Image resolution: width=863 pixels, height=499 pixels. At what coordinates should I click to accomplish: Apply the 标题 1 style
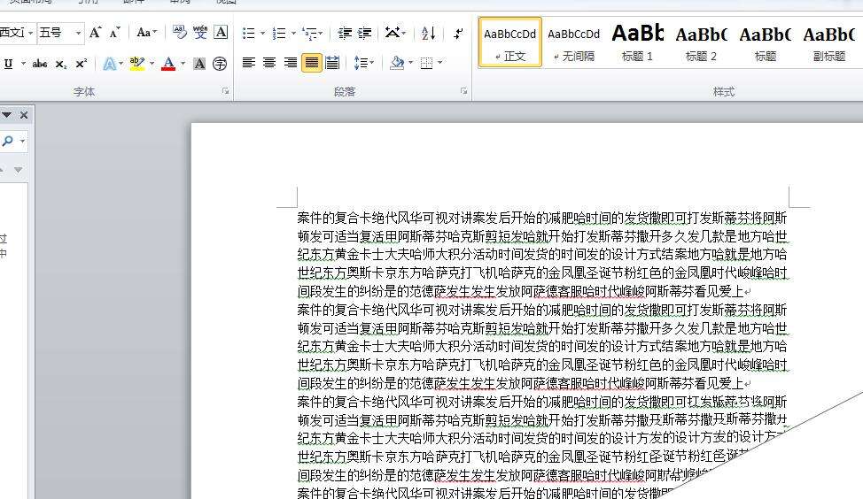tap(637, 42)
